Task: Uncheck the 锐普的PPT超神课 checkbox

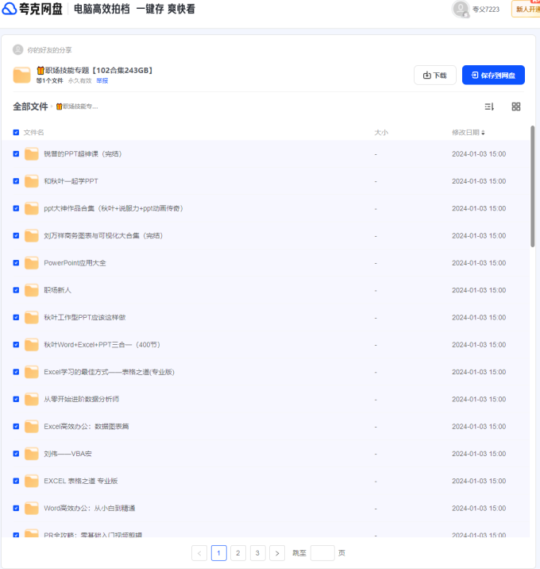Action: point(16,154)
